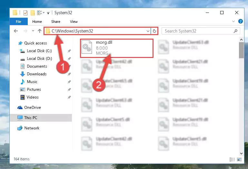Viewport: 248px width, 169px height.
Task: Switch to the Share ribbon tab
Action: [56, 22]
